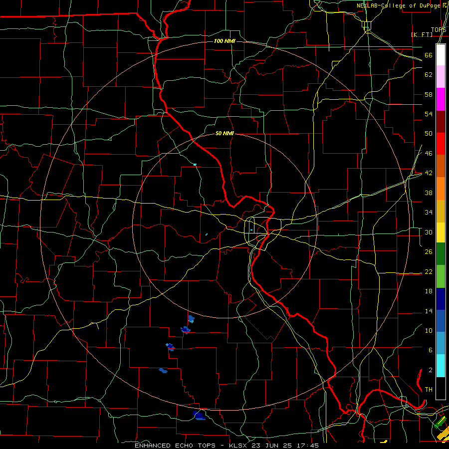The height and width of the screenshot is (449, 449).
Task: Select the 58 scale value
Action: (429, 94)
